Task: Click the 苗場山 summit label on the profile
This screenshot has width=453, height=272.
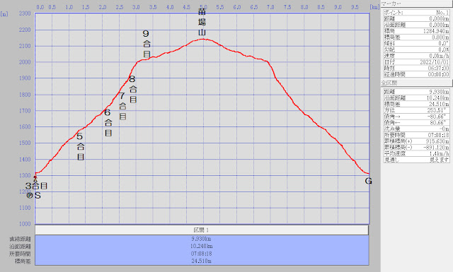Action: click(202, 22)
